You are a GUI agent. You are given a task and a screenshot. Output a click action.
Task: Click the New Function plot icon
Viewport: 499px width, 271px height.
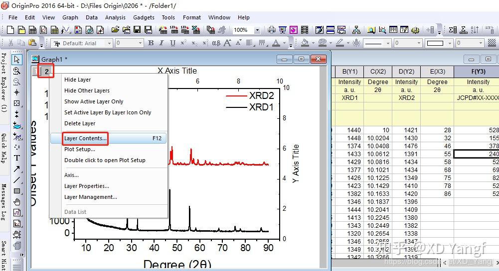(66, 30)
